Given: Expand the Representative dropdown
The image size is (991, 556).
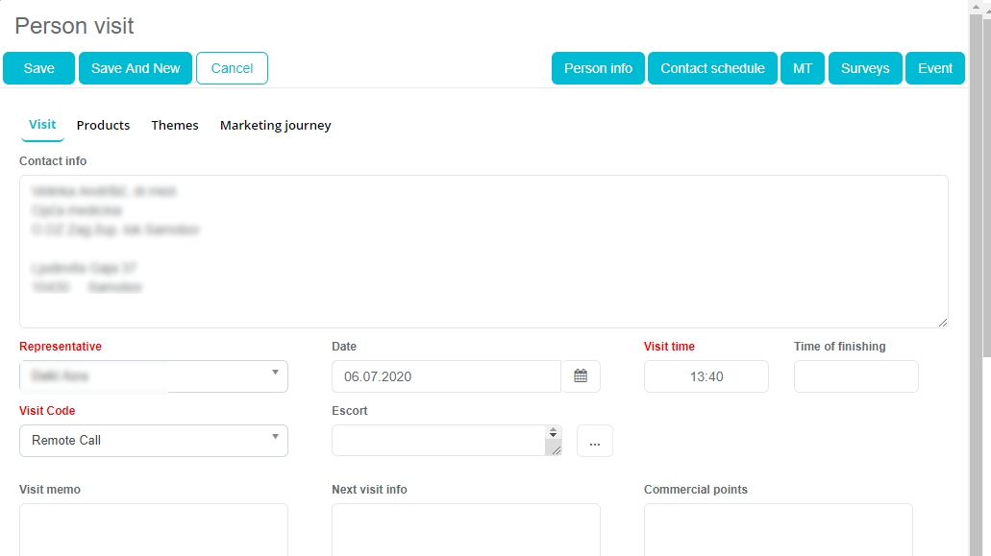Looking at the screenshot, I should tap(275, 374).
